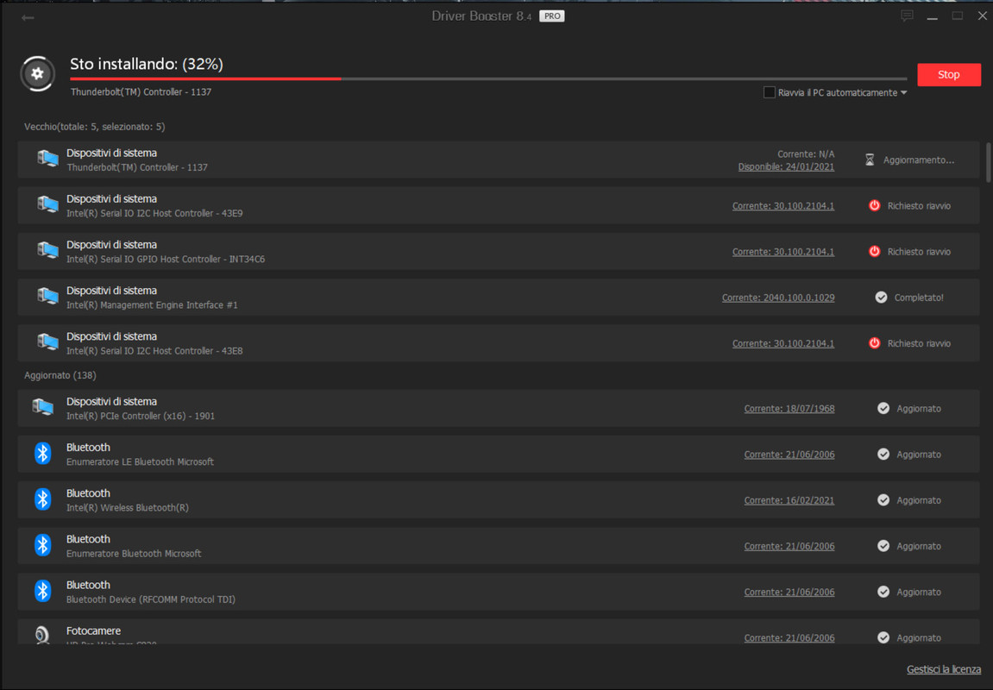Click the Completato check icon
This screenshot has height=690, width=993.
pyautogui.click(x=881, y=297)
